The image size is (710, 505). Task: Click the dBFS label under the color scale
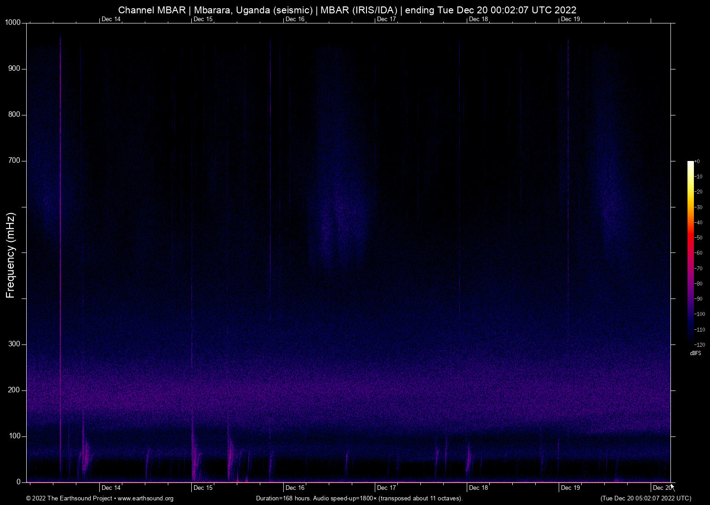(695, 353)
